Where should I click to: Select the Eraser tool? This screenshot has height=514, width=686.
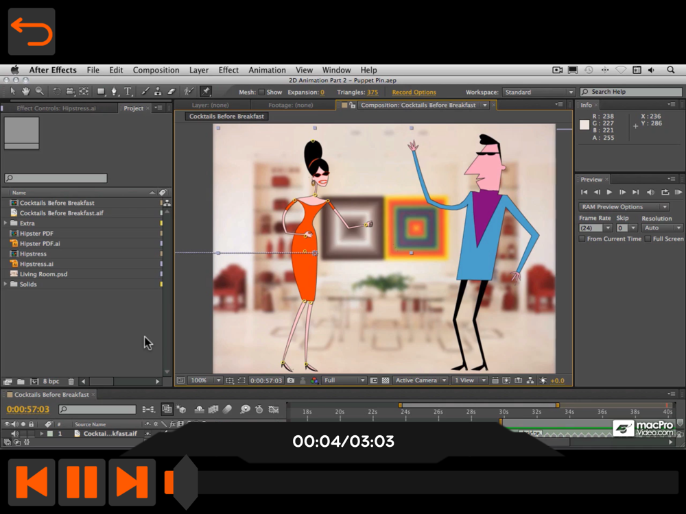pos(171,91)
